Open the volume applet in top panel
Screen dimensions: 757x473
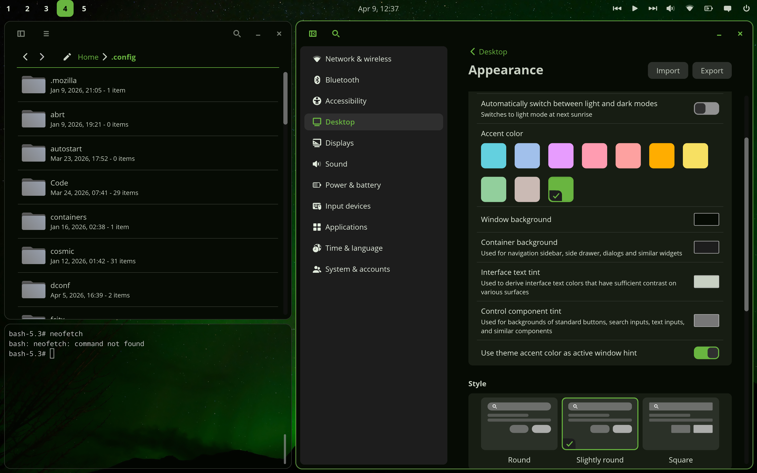pos(670,8)
